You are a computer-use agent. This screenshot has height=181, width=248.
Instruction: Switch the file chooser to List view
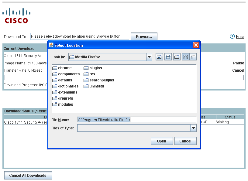(185, 57)
